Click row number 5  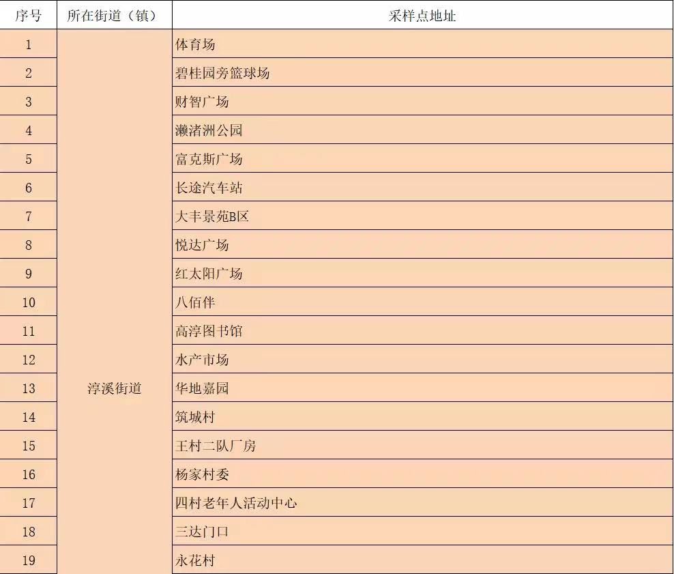click(29, 158)
